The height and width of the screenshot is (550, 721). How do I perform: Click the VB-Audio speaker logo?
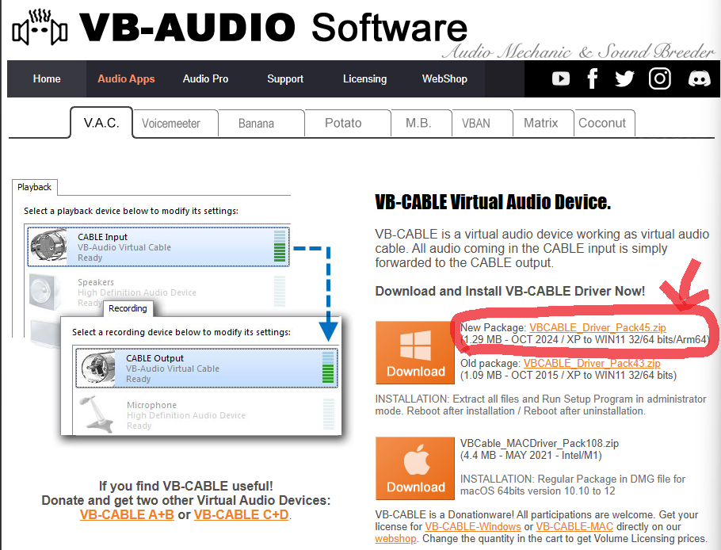(39, 29)
